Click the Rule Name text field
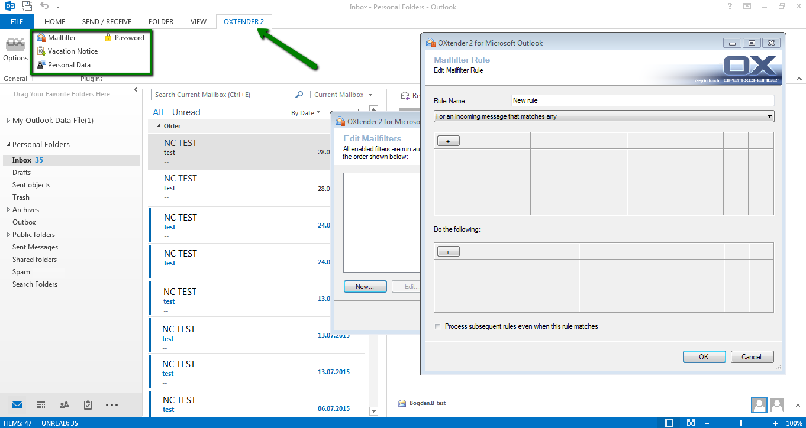Image resolution: width=806 pixels, height=428 pixels. point(643,100)
